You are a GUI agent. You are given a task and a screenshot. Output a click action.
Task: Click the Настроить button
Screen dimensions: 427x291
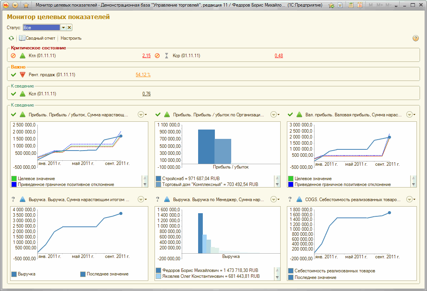pyautogui.click(x=71, y=38)
